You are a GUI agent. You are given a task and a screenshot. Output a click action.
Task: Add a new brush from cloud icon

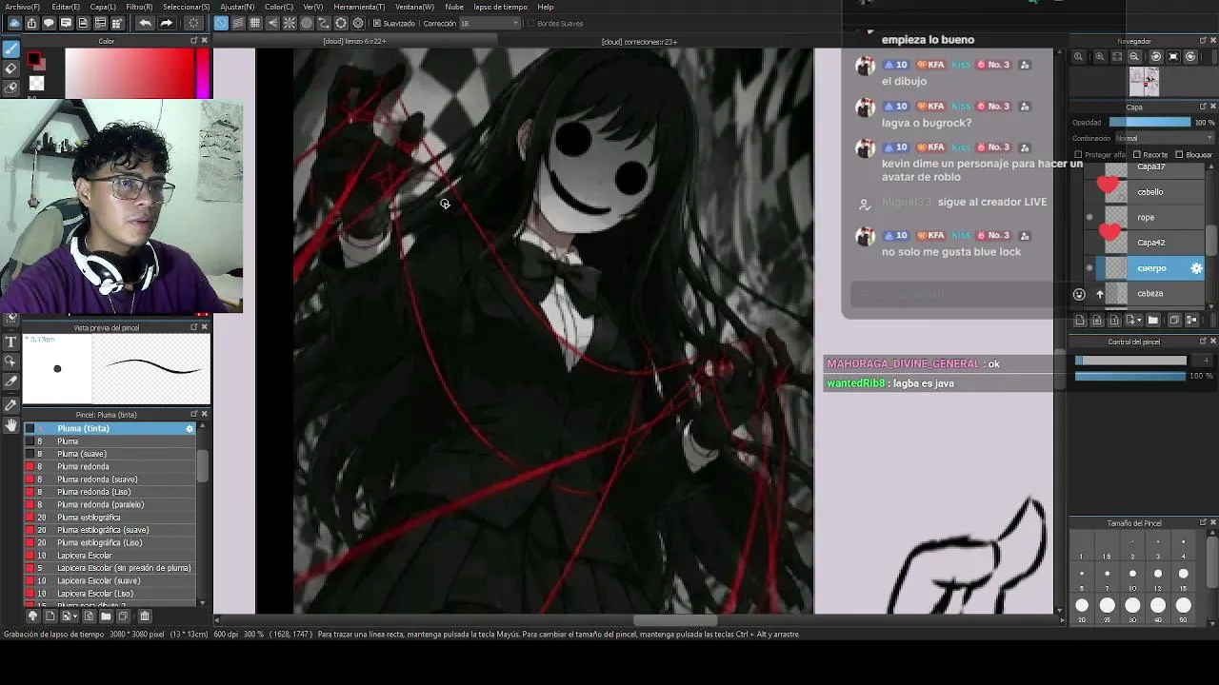click(x=32, y=616)
